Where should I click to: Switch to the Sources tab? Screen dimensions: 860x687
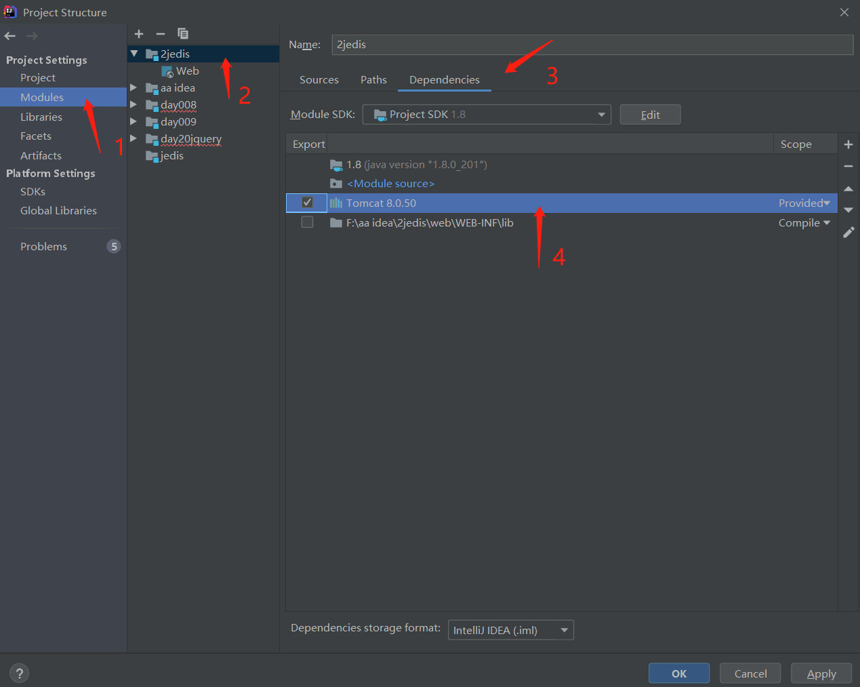click(x=319, y=80)
